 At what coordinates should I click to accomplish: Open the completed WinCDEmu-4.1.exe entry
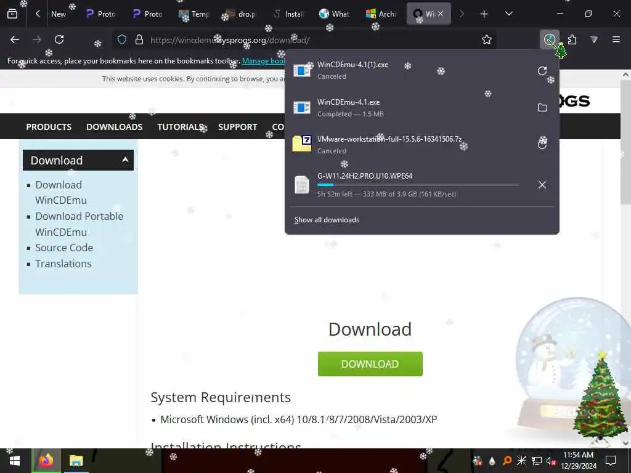(409, 108)
